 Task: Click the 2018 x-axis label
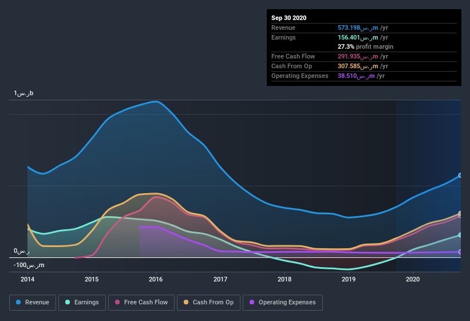pos(285,279)
